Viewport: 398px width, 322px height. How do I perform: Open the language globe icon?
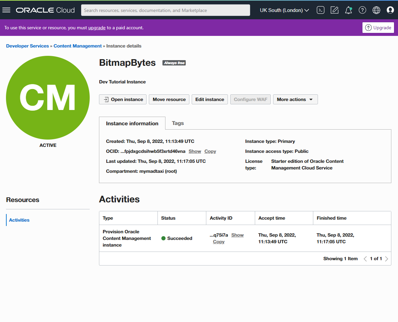click(376, 10)
